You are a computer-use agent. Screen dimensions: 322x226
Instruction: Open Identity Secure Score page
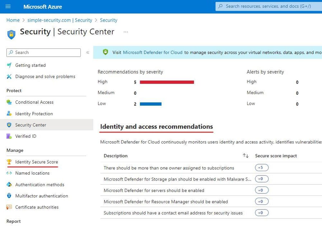(x=37, y=162)
